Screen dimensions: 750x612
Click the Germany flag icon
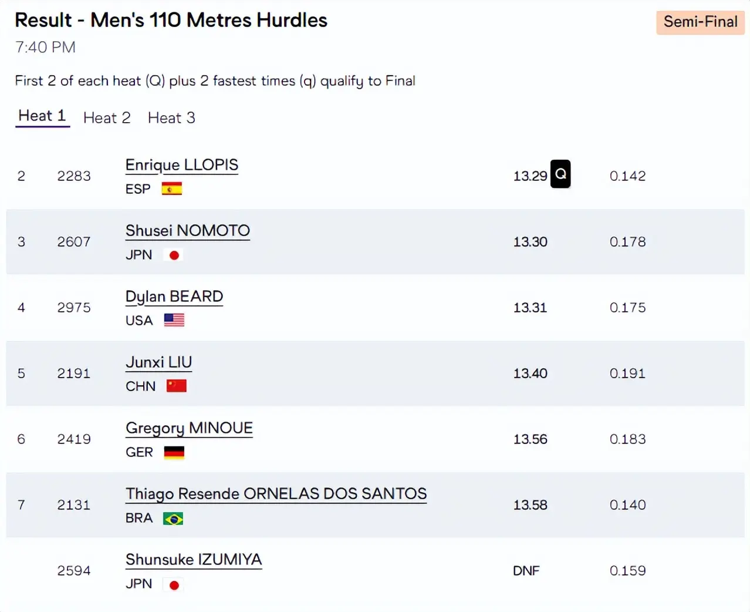tap(174, 452)
